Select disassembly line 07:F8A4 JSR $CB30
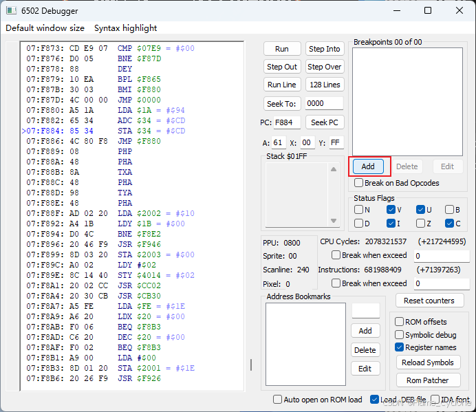476x412 pixels. 94,296
